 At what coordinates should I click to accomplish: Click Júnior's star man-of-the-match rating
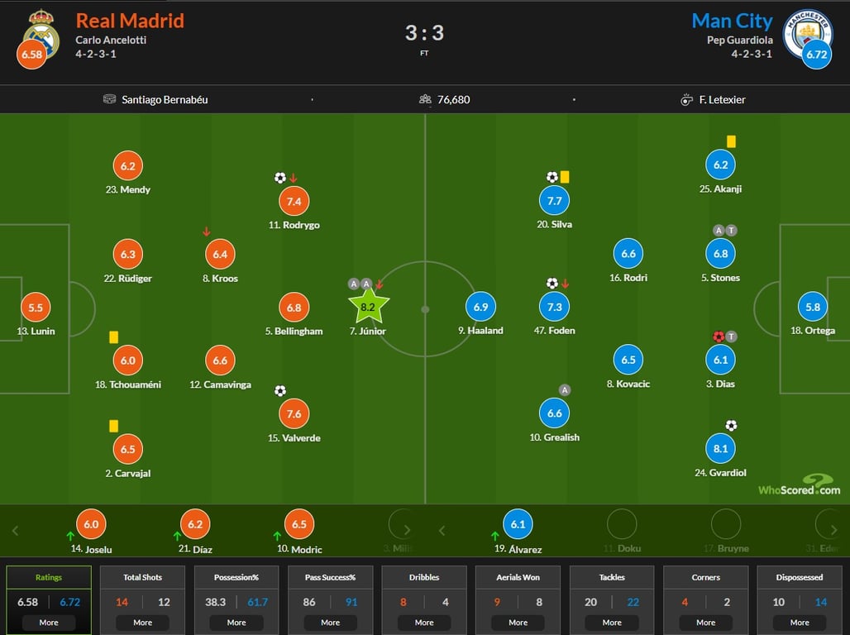click(368, 307)
